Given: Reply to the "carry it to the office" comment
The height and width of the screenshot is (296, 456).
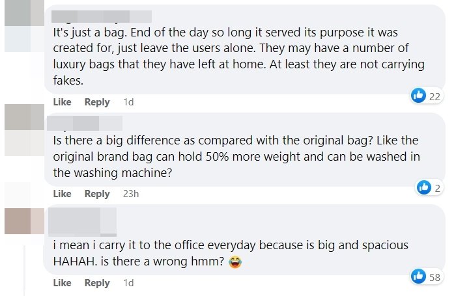Looking at the screenshot, I should pyautogui.click(x=97, y=283).
